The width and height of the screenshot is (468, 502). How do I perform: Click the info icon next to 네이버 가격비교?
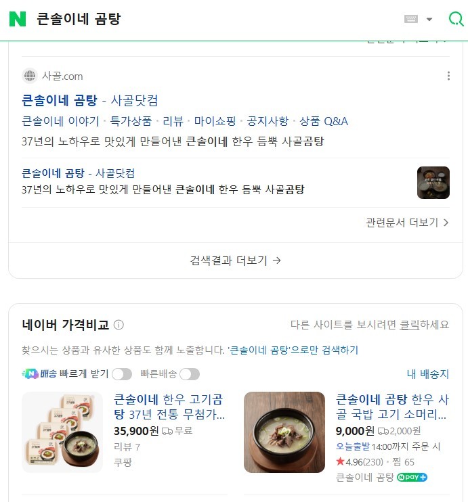[x=119, y=325]
